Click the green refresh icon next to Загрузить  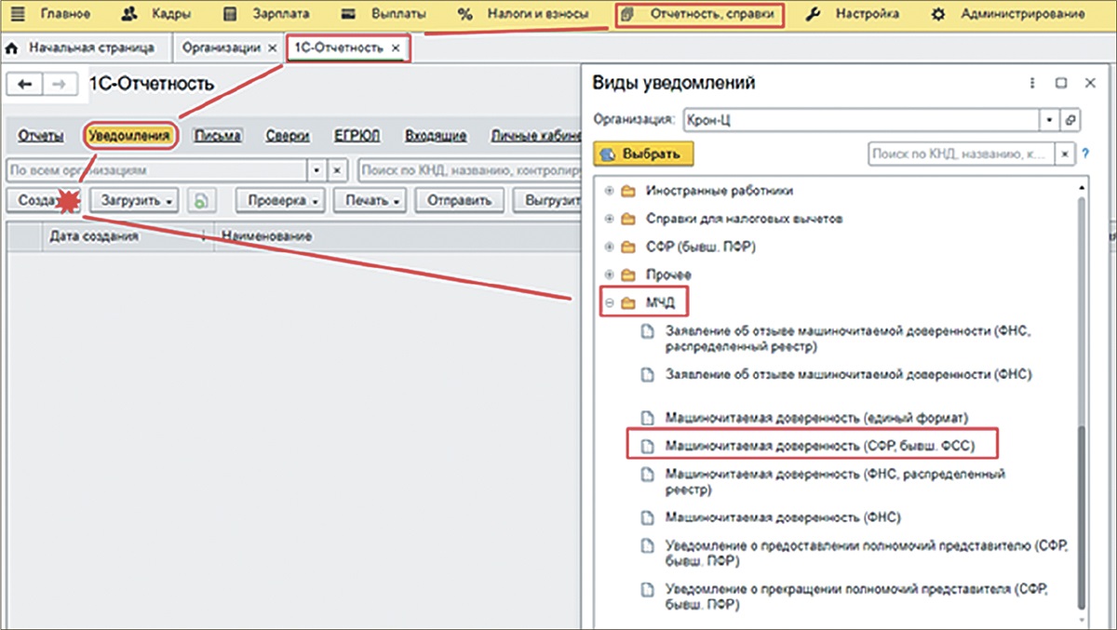click(x=199, y=200)
